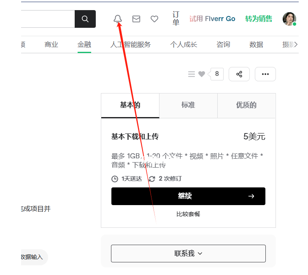
Task: Click the 继续 continue button
Action: pos(188,196)
